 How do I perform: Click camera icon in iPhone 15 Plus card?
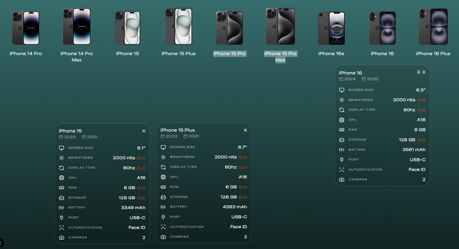[x=163, y=237]
